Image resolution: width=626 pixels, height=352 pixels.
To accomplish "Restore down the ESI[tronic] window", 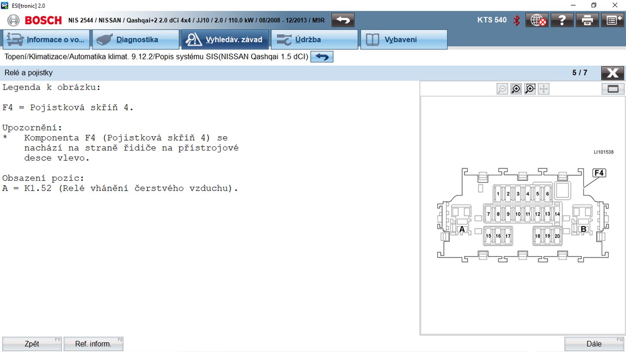I will click(x=594, y=5).
